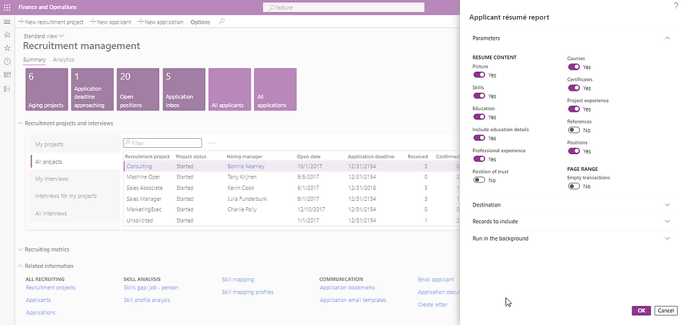684x325 pixels.
Task: Click the top search box
Action: tap(343, 8)
